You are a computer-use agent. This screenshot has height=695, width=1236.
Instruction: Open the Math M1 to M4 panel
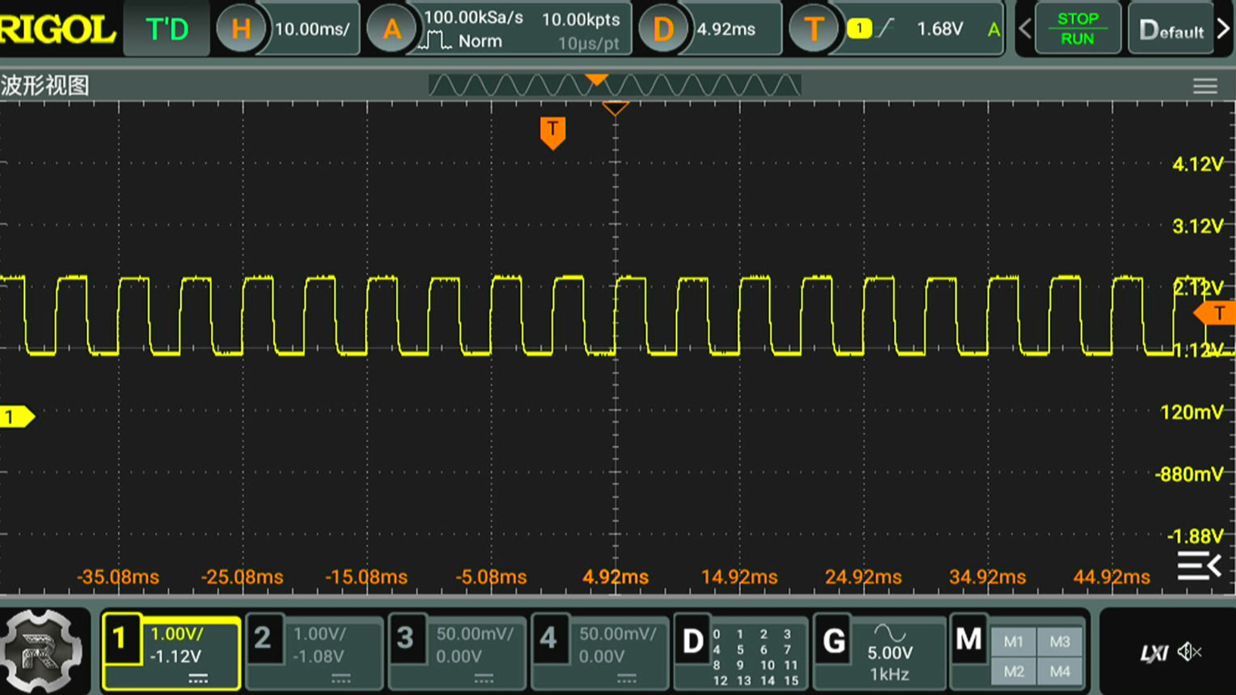(x=1017, y=651)
